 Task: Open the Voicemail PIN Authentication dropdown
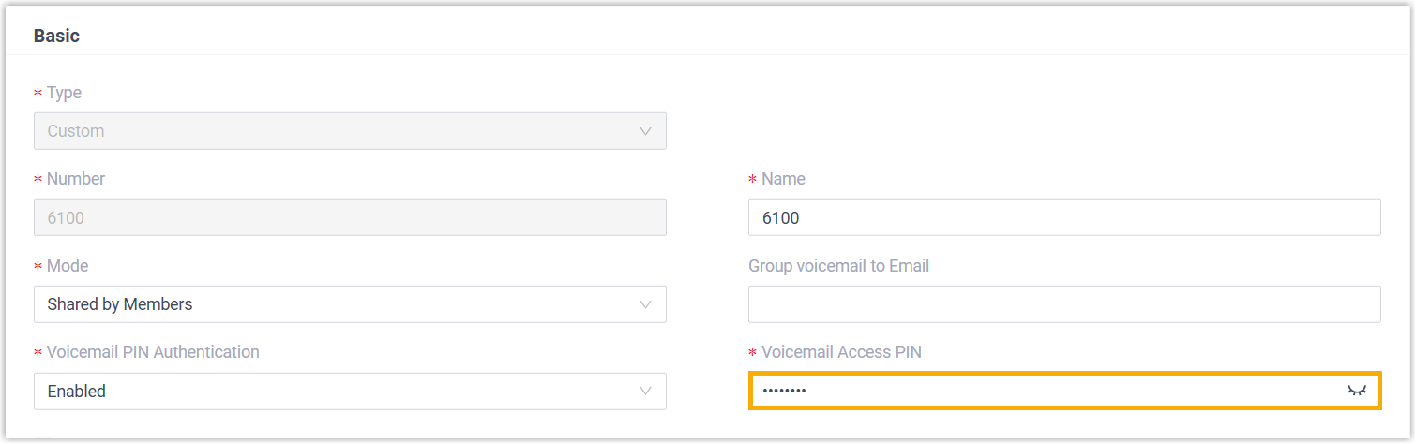(x=349, y=391)
